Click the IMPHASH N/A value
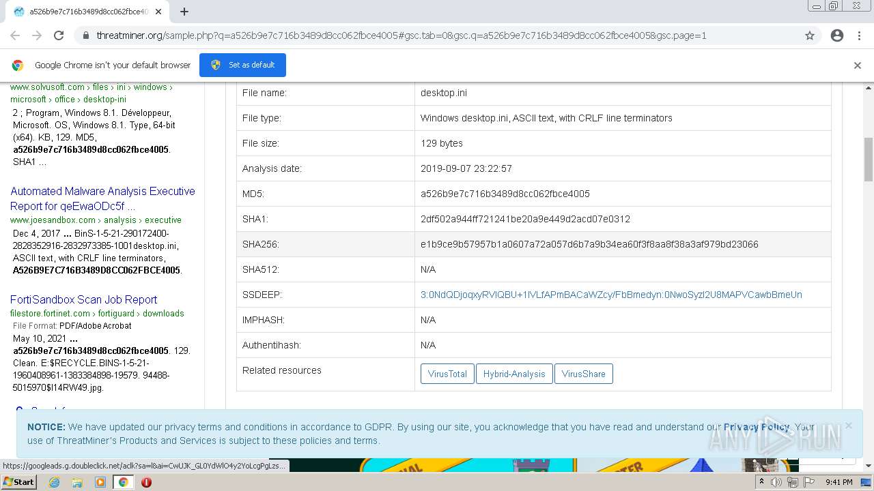This screenshot has height=491, width=874. click(x=428, y=320)
